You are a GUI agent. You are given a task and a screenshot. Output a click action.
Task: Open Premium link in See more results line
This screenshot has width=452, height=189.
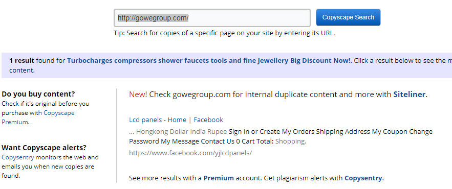219,178
